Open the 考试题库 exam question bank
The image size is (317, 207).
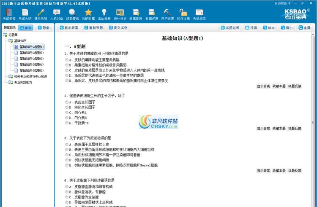click(x=9, y=14)
